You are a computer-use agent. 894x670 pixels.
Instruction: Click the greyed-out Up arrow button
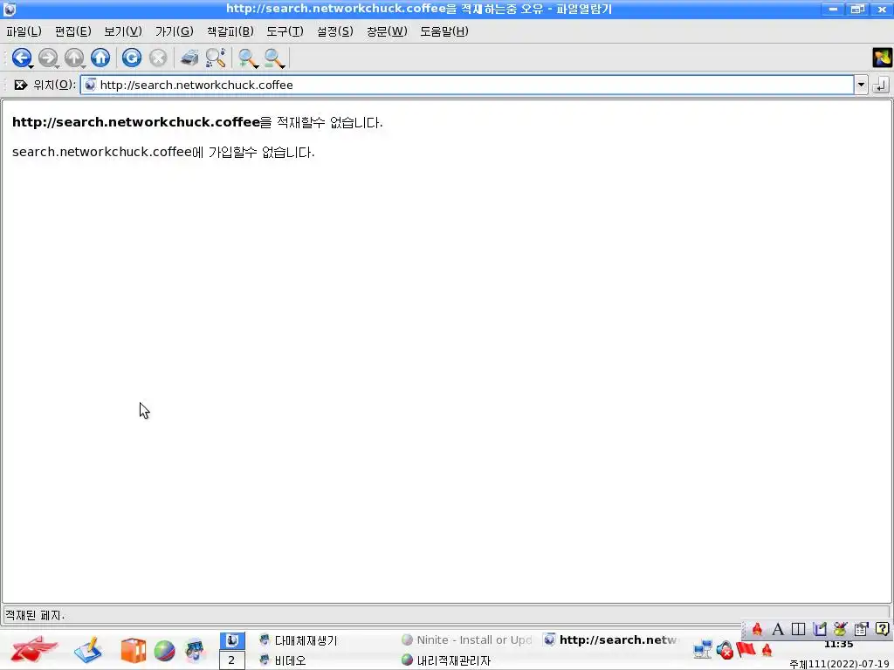click(73, 57)
